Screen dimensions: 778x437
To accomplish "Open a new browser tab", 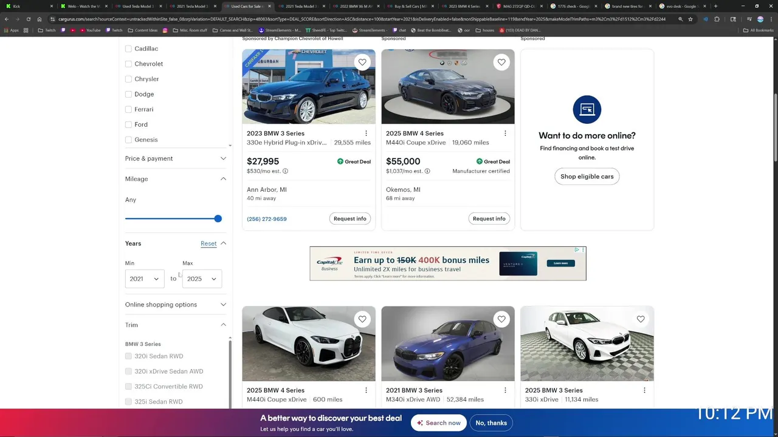I will click(715, 6).
